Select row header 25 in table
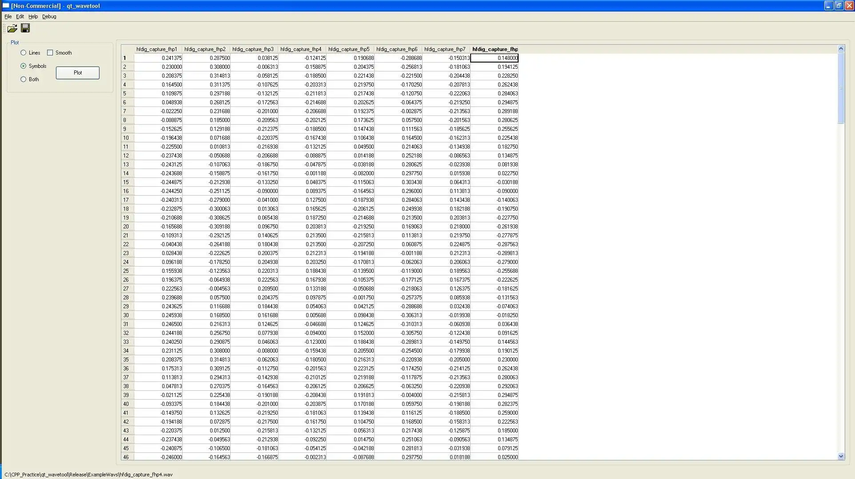Screen dimensions: 855x479 point(126,271)
